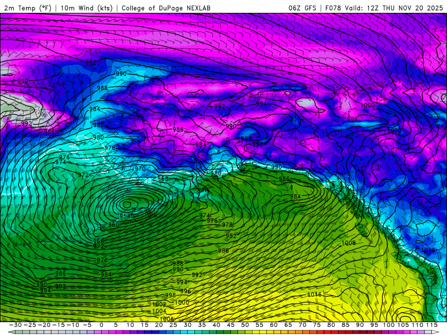Click the 5 legend value

point(116,325)
